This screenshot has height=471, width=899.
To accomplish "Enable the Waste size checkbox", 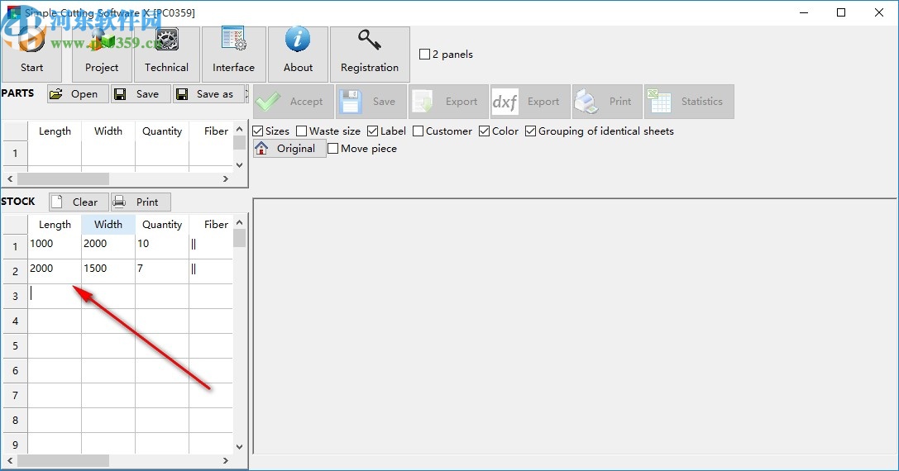I will click(302, 131).
